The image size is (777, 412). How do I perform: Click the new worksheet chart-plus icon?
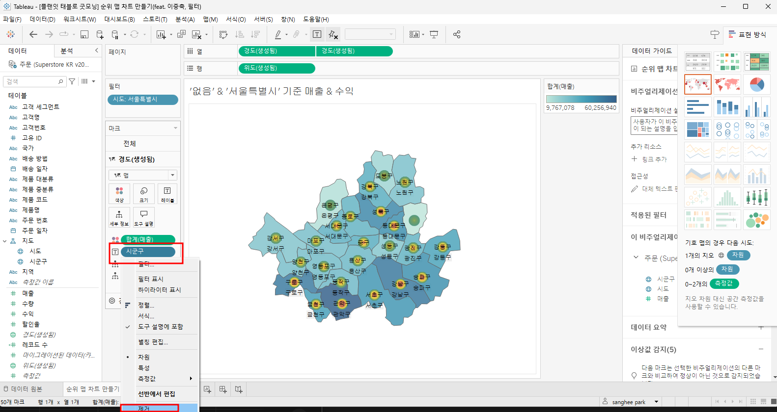point(161,34)
